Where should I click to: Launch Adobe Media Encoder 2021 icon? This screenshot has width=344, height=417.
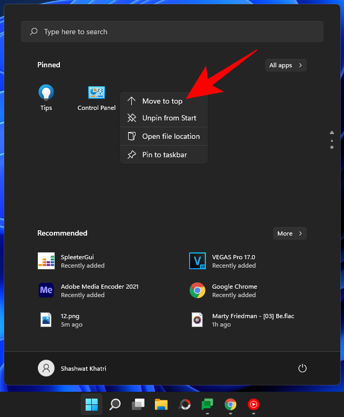coord(46,290)
